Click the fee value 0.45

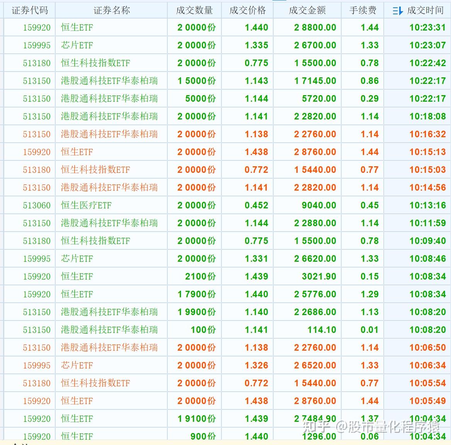coord(369,205)
